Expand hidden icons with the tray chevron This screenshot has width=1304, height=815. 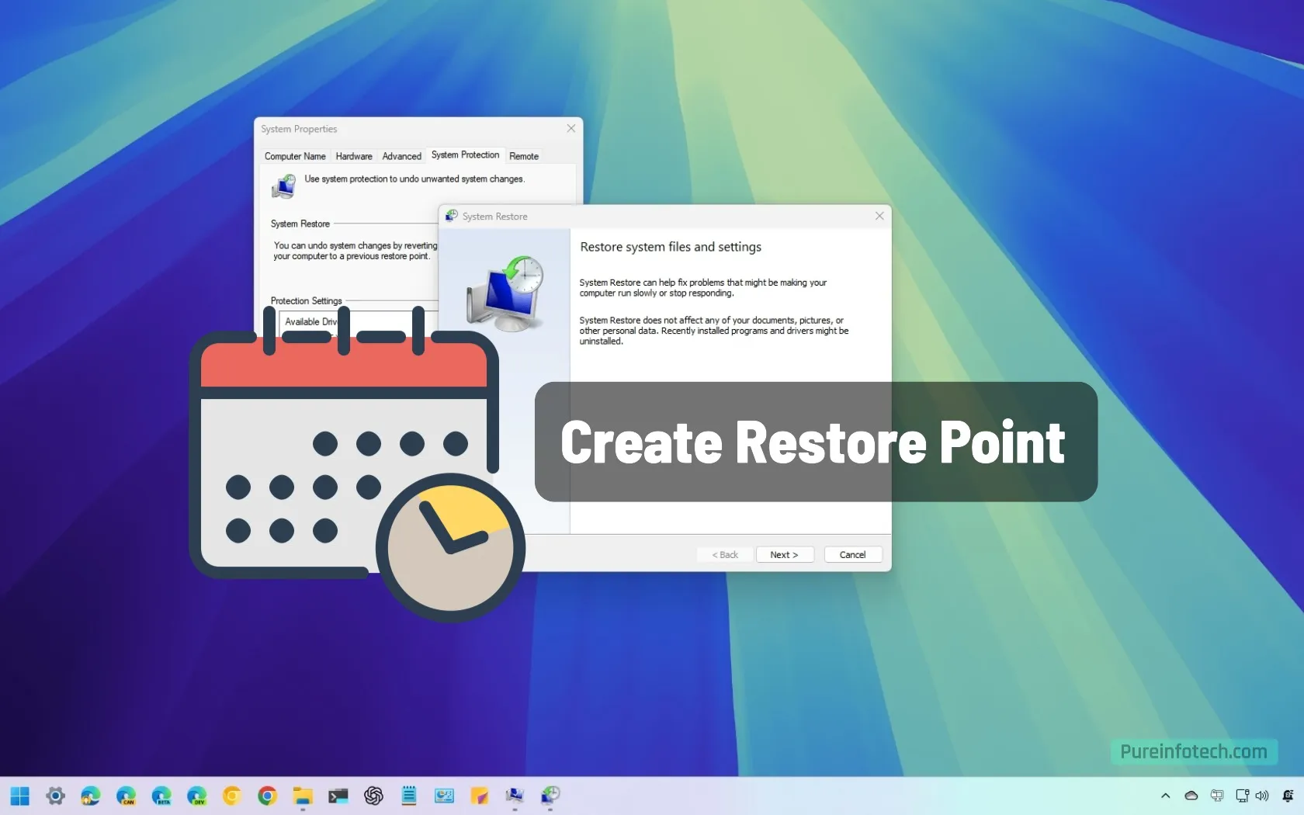point(1164,796)
